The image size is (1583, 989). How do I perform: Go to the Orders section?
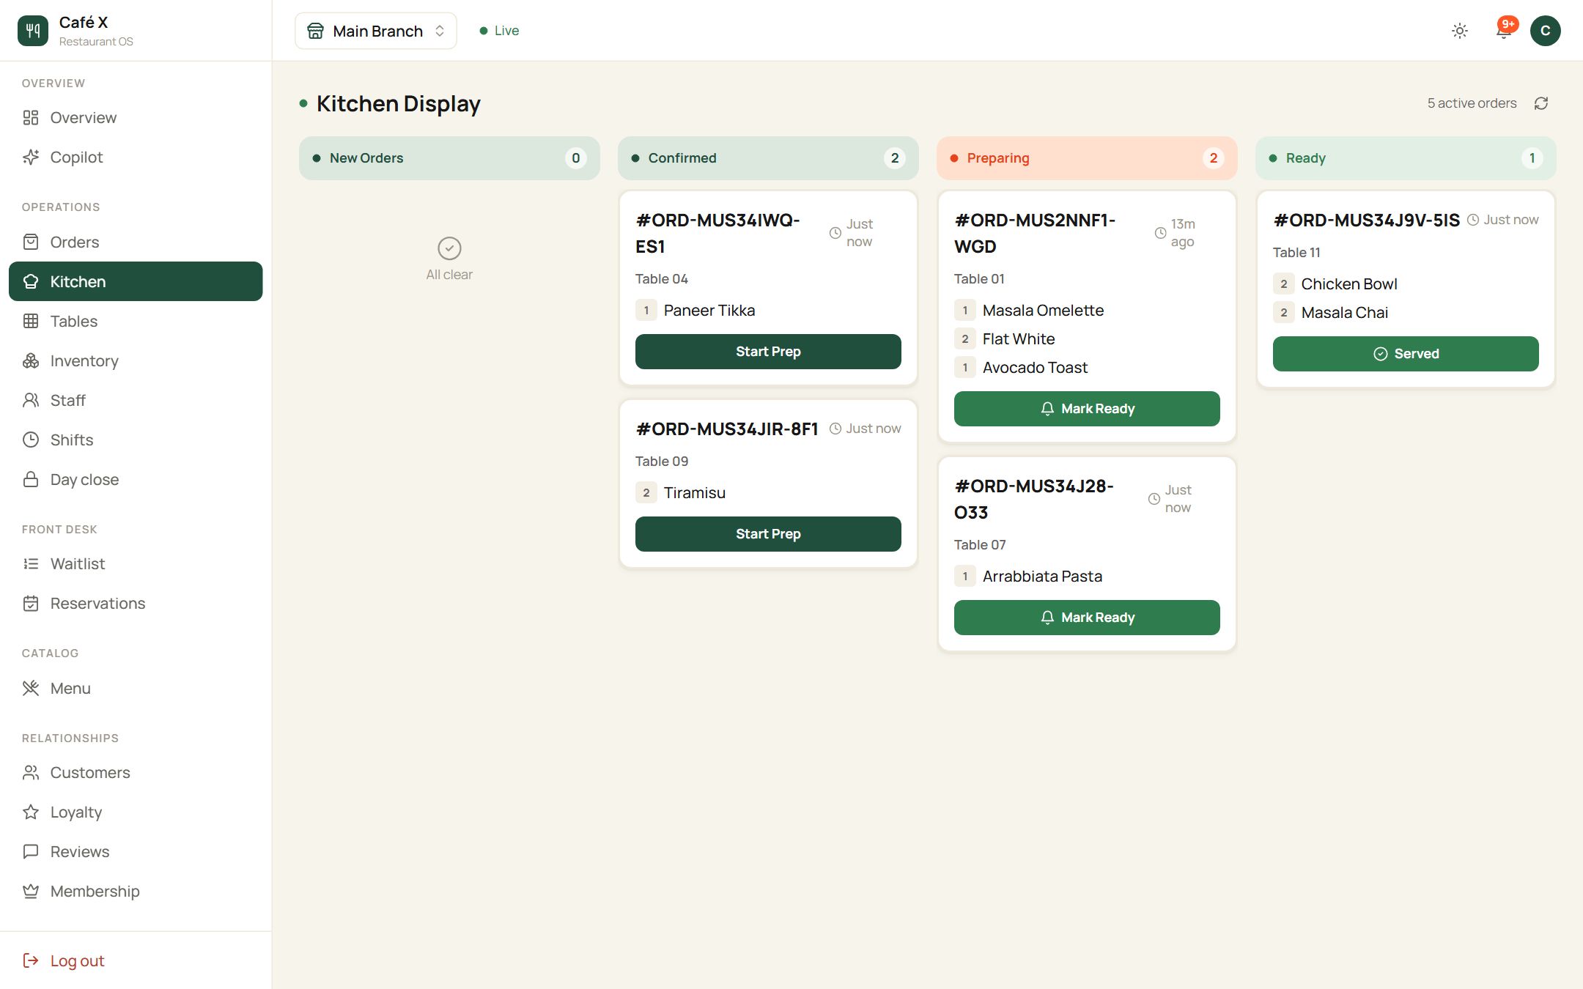136,242
